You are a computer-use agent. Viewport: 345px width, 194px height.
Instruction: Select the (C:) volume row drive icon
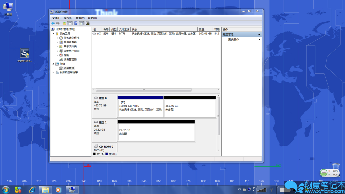[94, 34]
